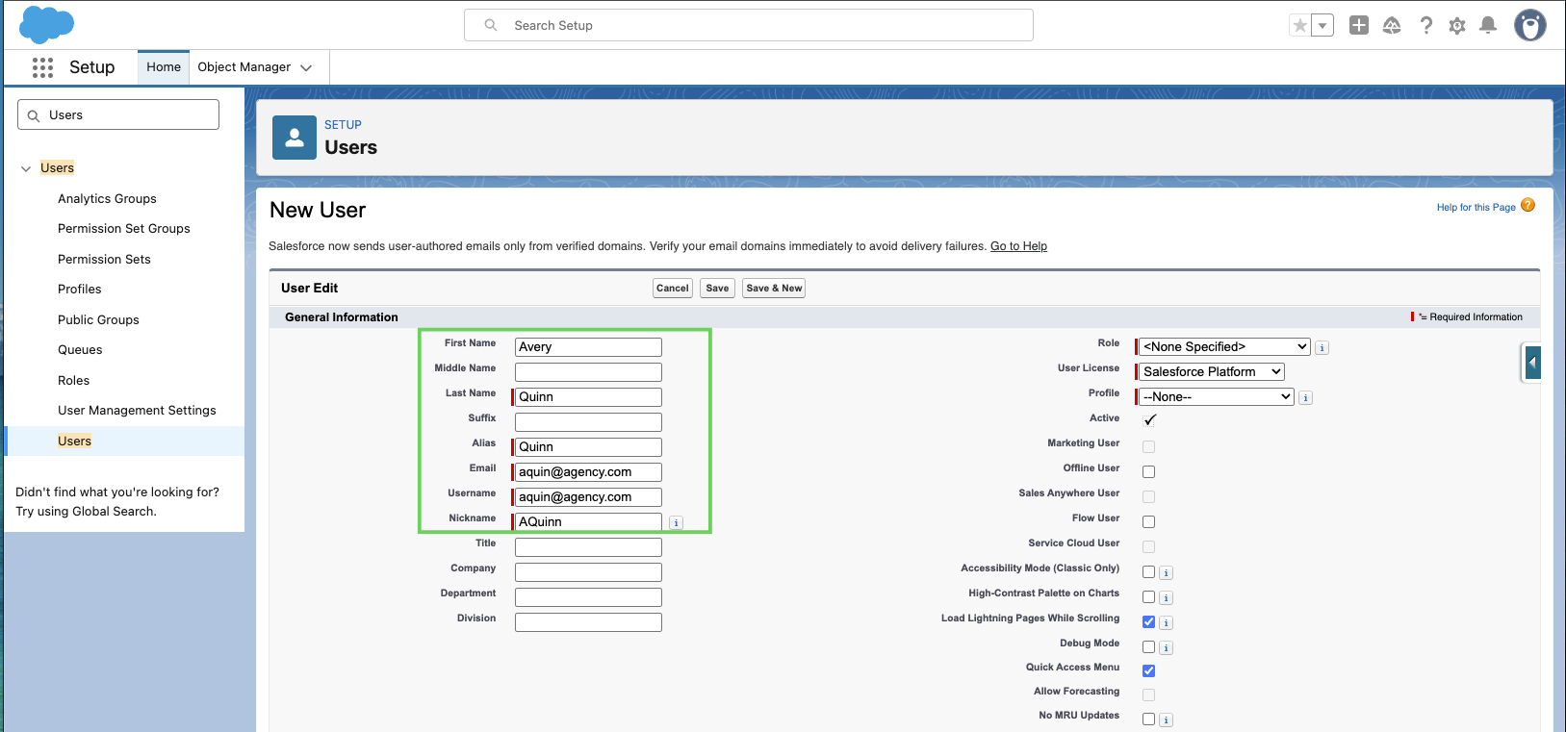
Task: Click the First Name field
Action: click(x=588, y=347)
